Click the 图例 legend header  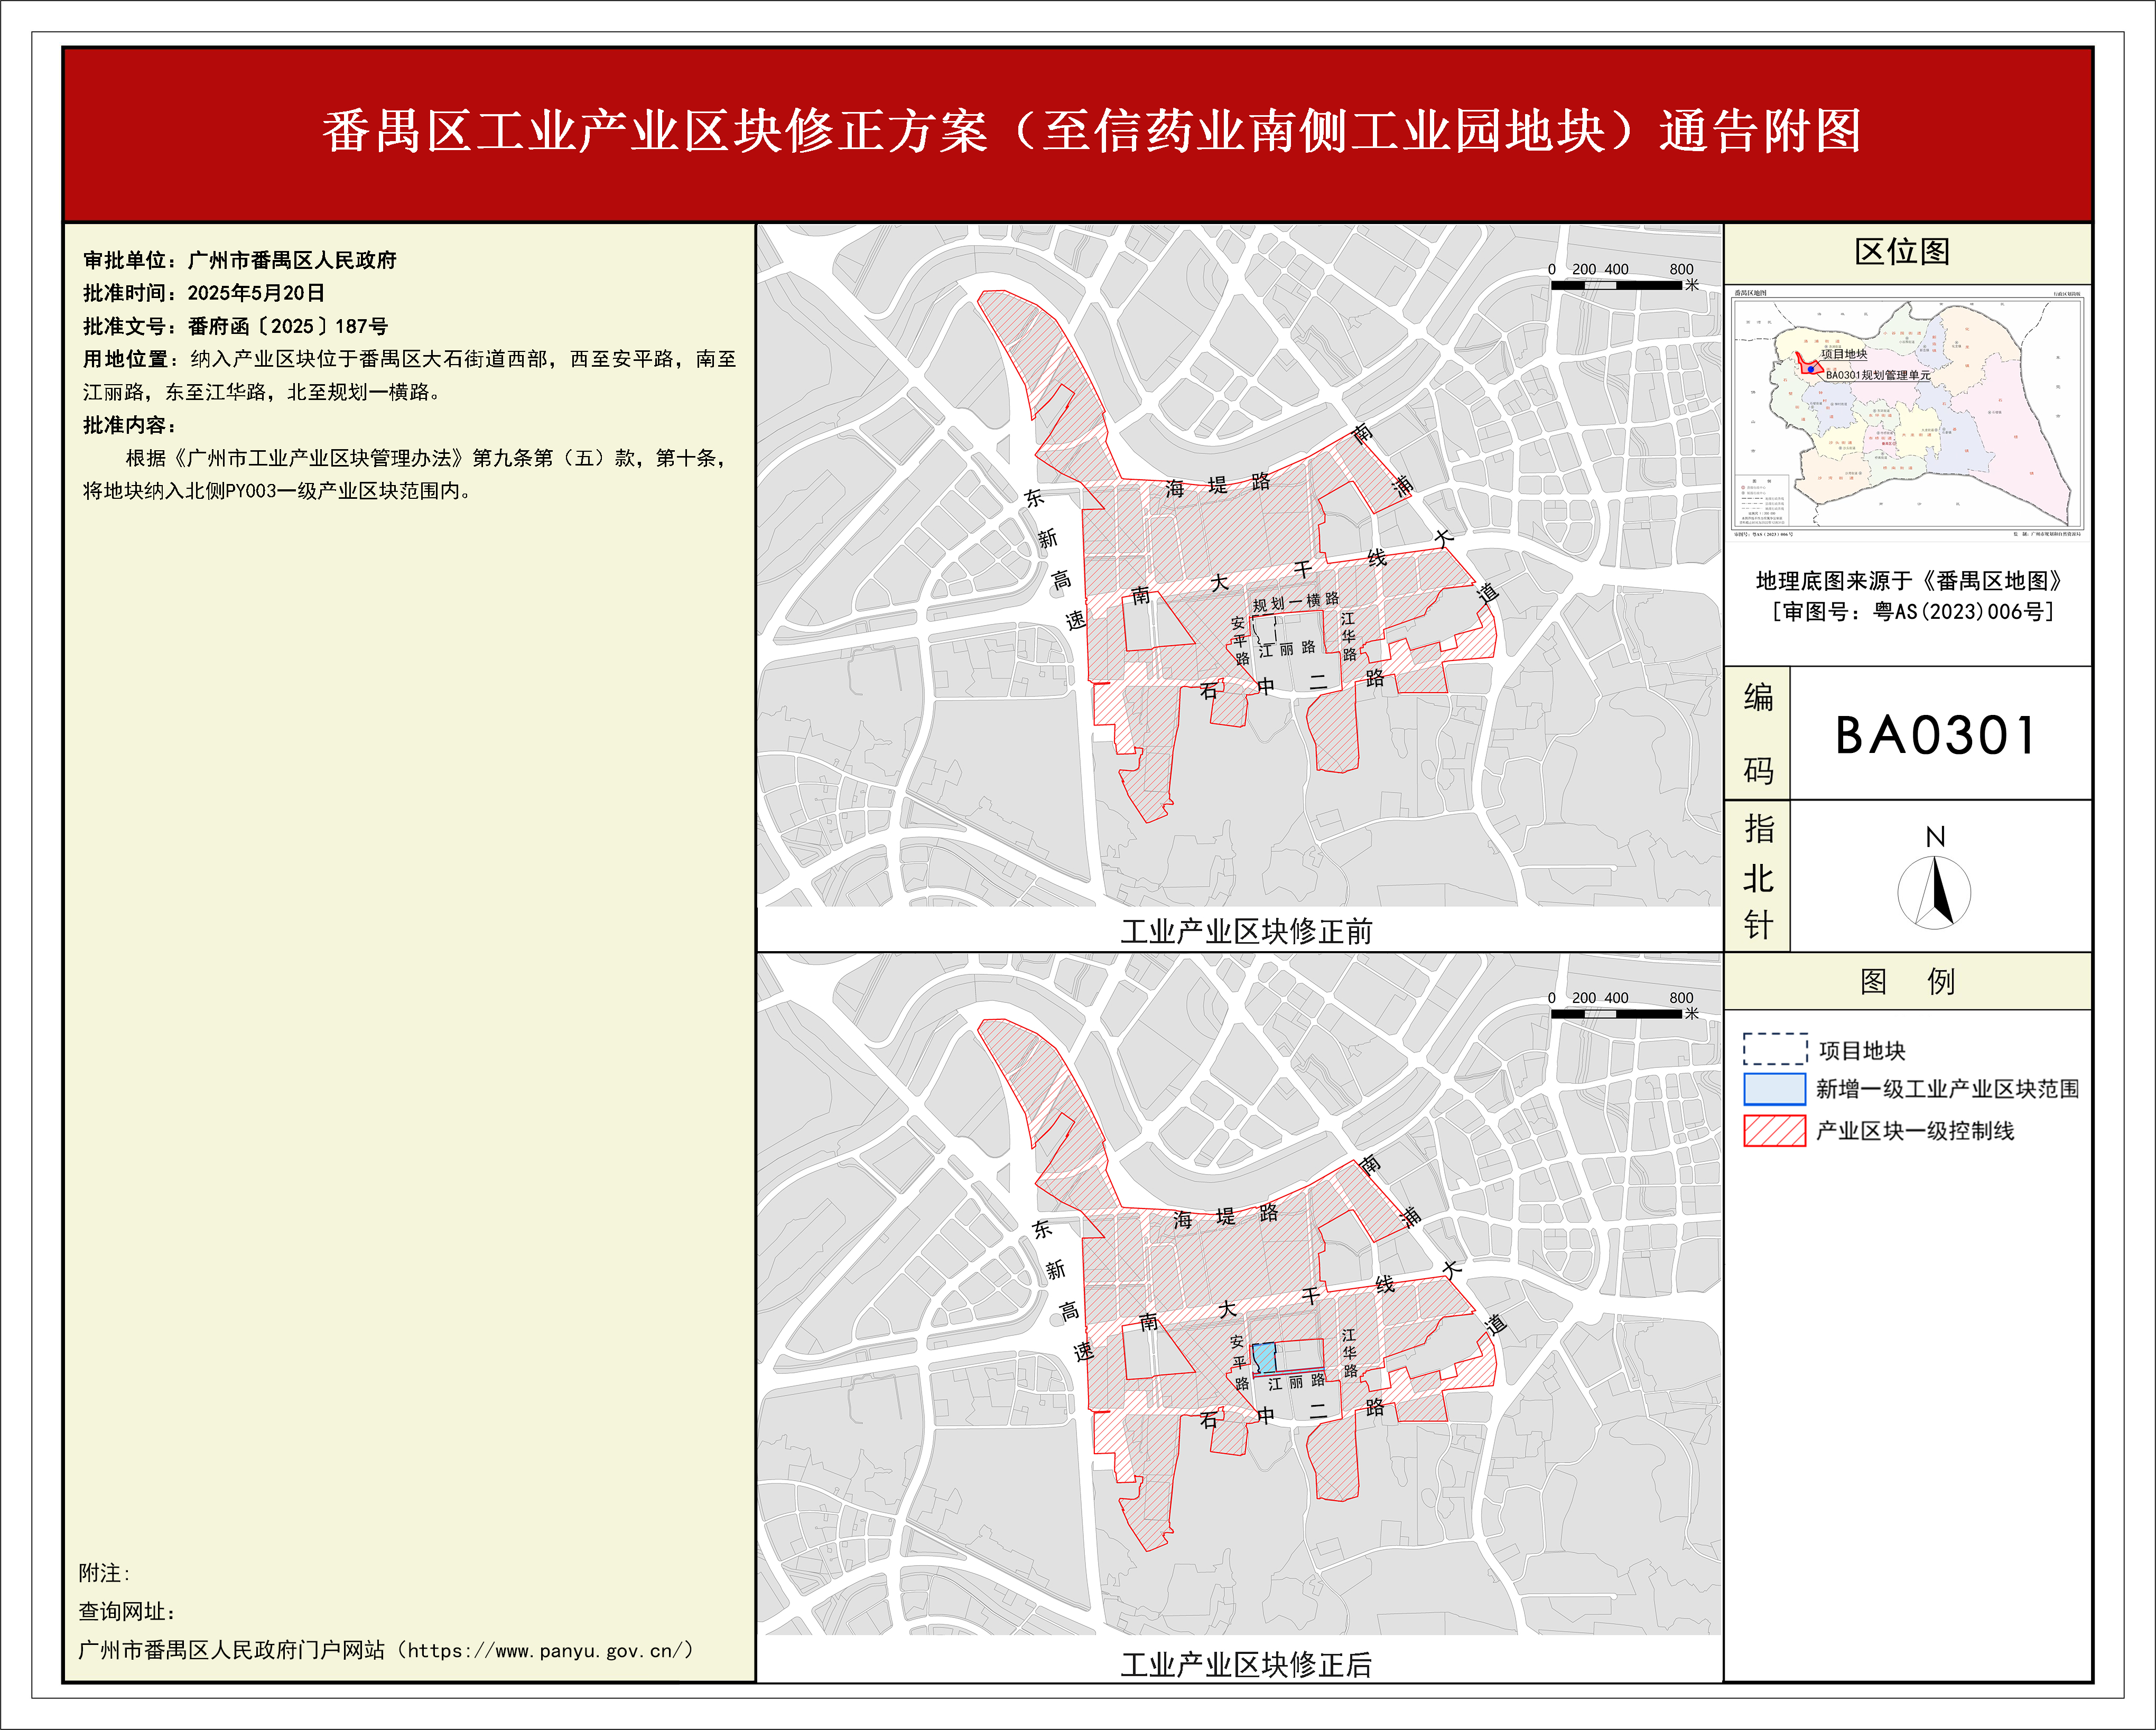[1907, 981]
